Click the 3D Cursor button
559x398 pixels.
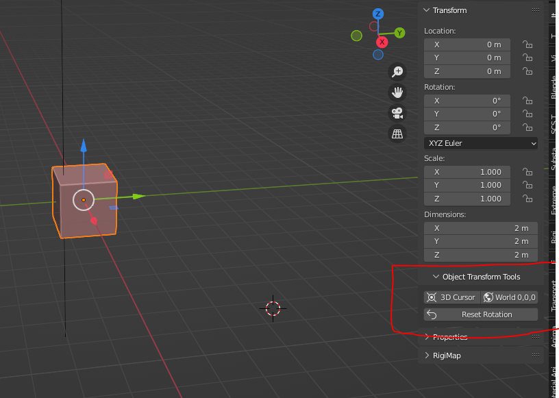coord(452,297)
